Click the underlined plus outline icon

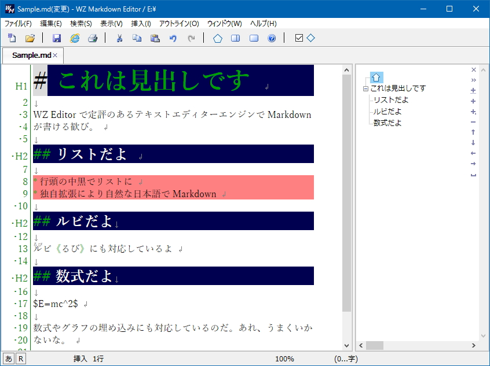(x=473, y=90)
